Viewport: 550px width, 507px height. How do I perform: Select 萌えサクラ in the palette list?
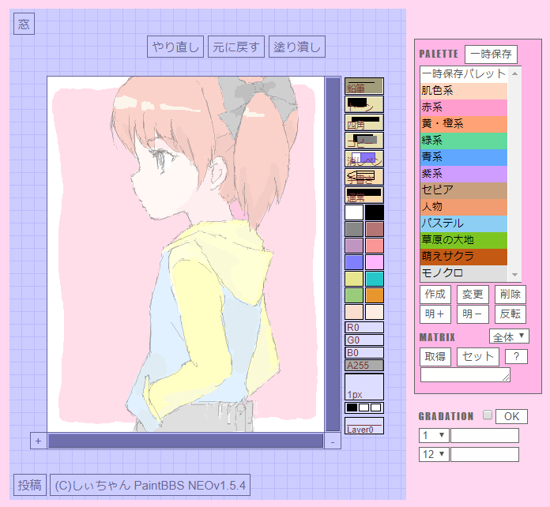(465, 257)
